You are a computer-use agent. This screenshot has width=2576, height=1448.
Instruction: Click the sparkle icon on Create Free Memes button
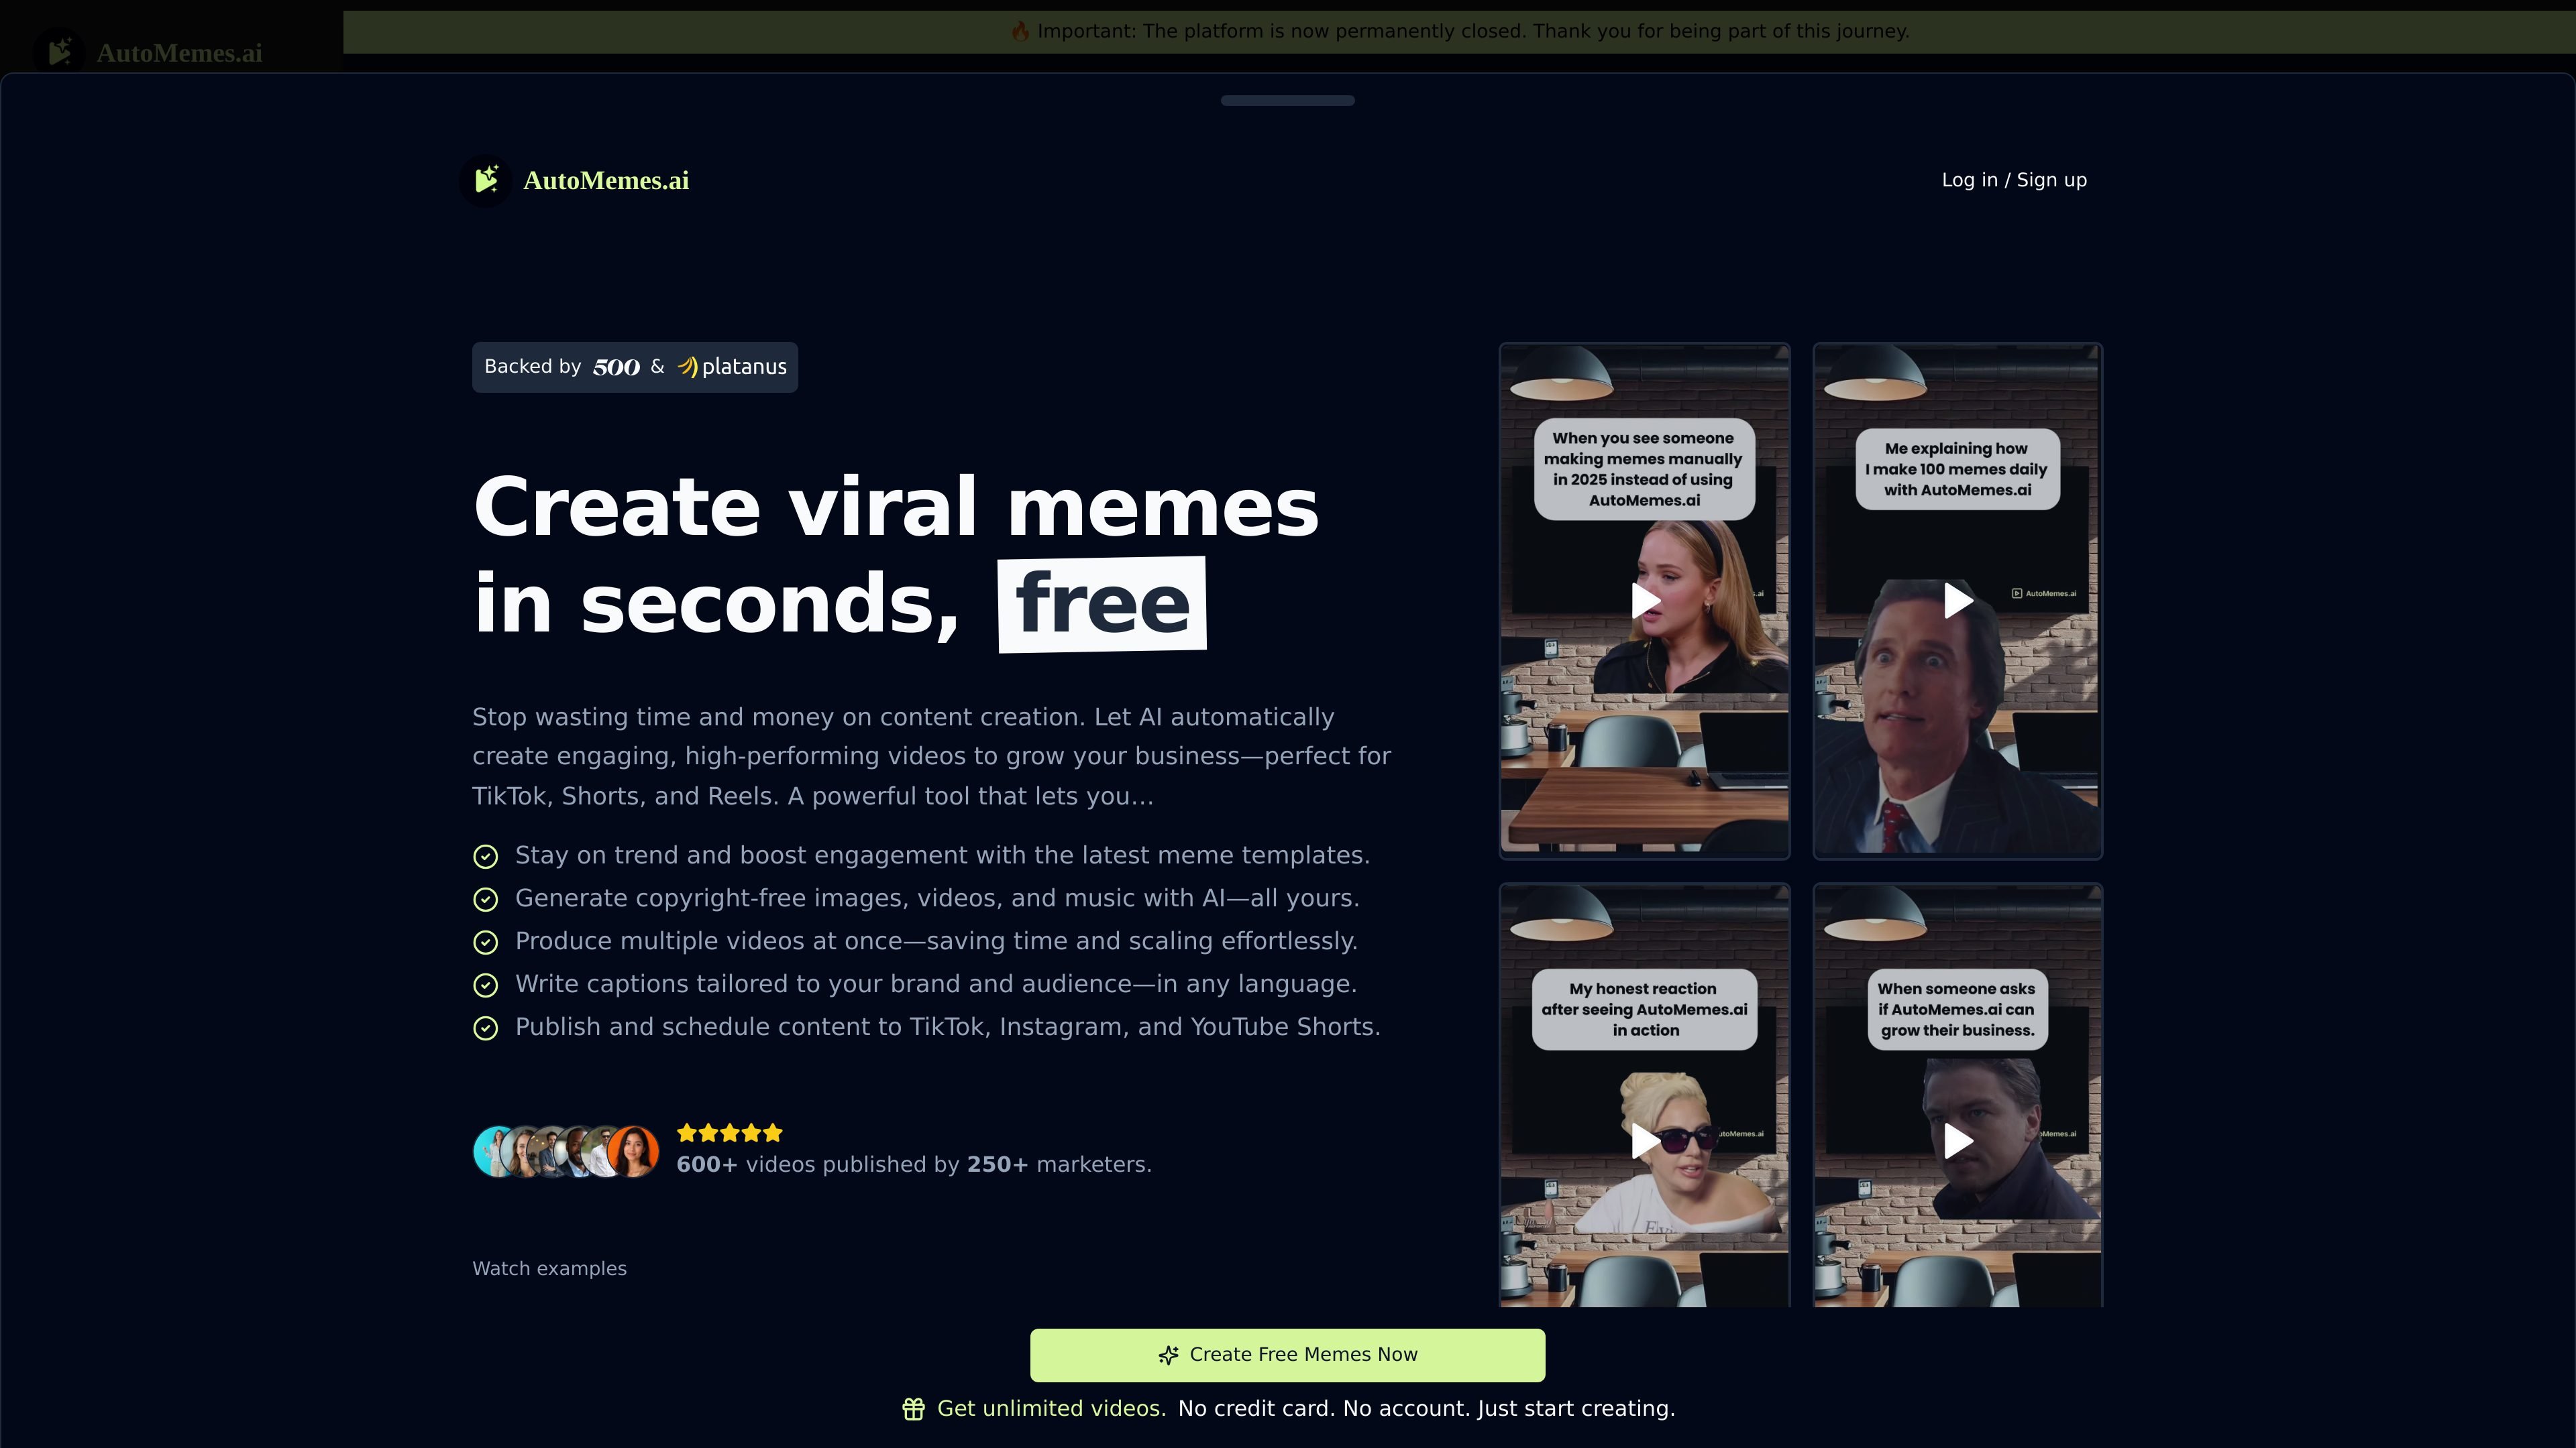[x=1168, y=1355]
